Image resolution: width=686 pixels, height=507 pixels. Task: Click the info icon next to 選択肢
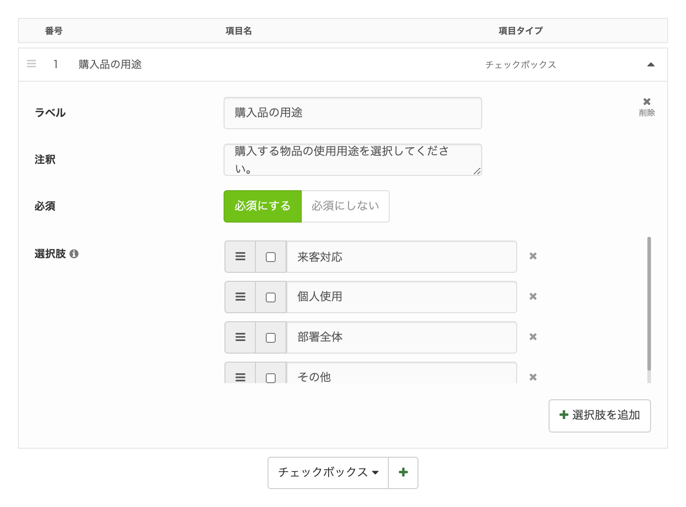[74, 254]
